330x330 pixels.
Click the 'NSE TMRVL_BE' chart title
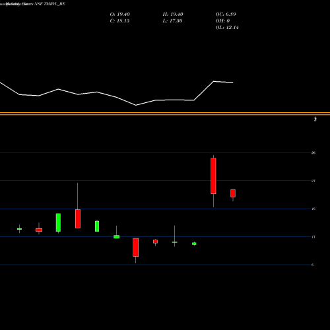(x=49, y=4)
